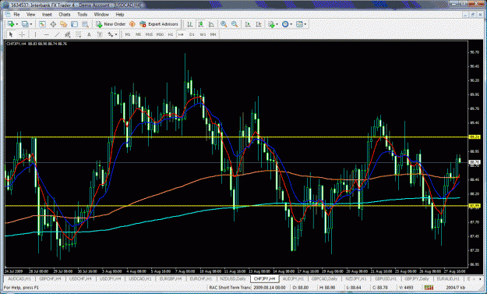Zoom out of the chart

(x=235, y=24)
